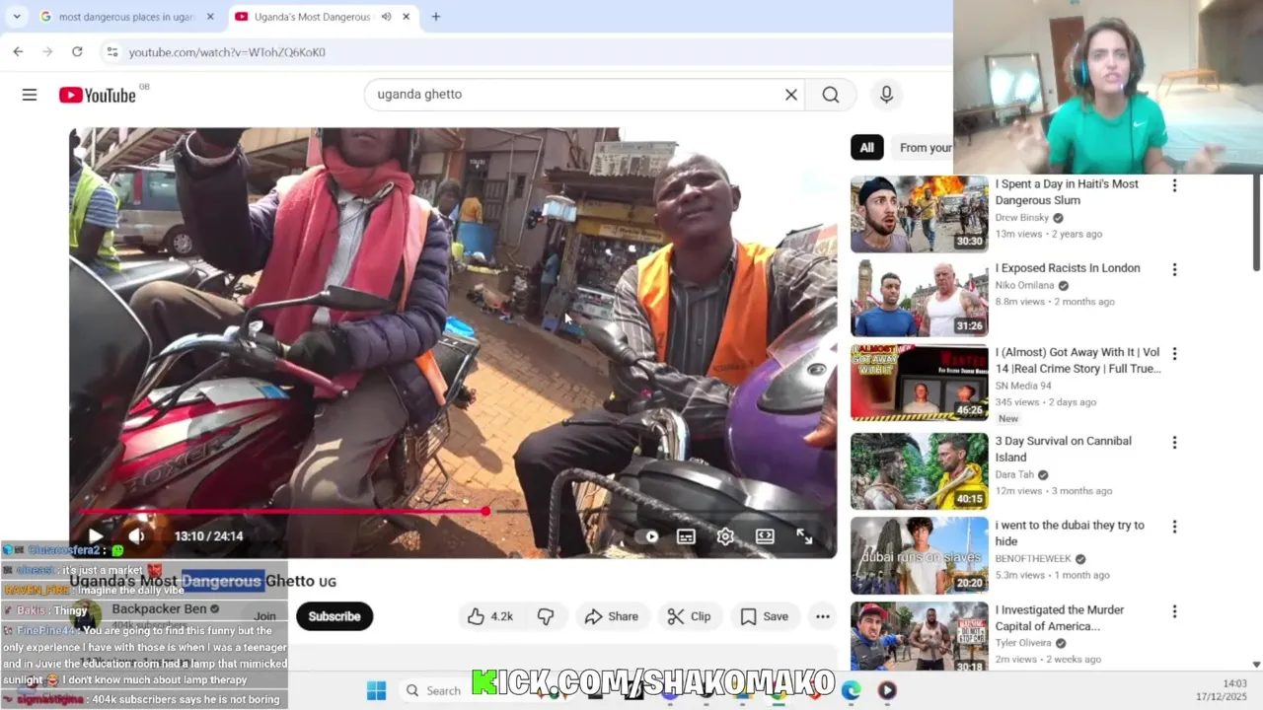Switch to 'most dangerous places in uganda' tab
Image resolution: width=1263 pixels, height=710 pixels.
(x=126, y=17)
